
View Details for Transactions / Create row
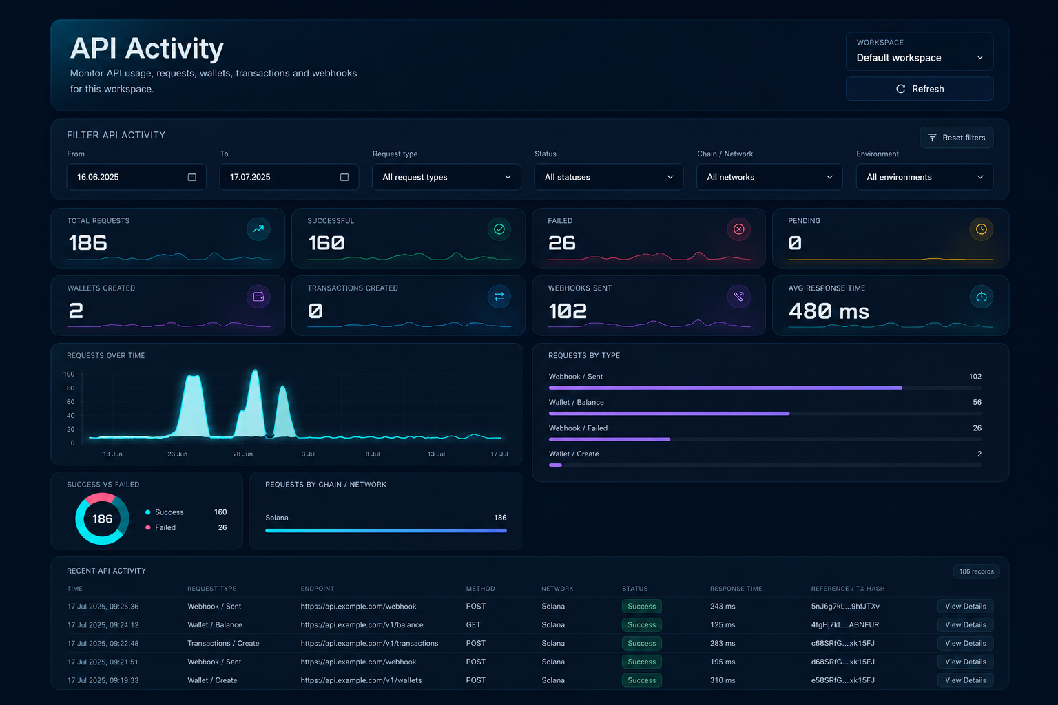click(x=965, y=644)
